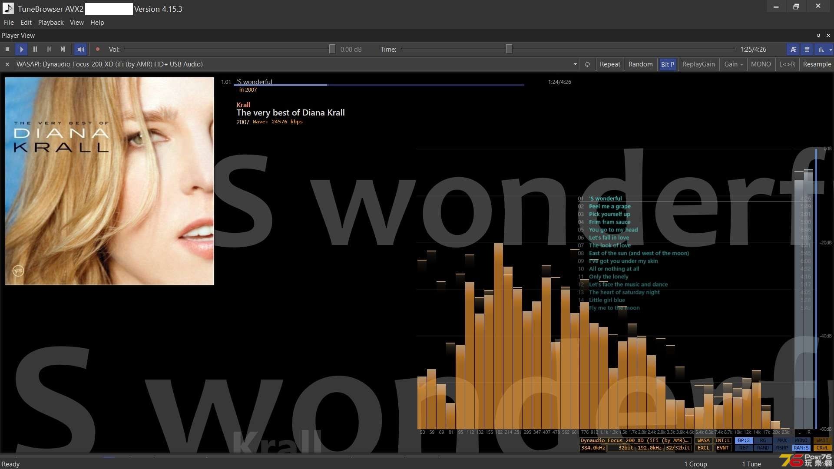Select track 04 Frim fram sauce
834x469 pixels.
609,222
